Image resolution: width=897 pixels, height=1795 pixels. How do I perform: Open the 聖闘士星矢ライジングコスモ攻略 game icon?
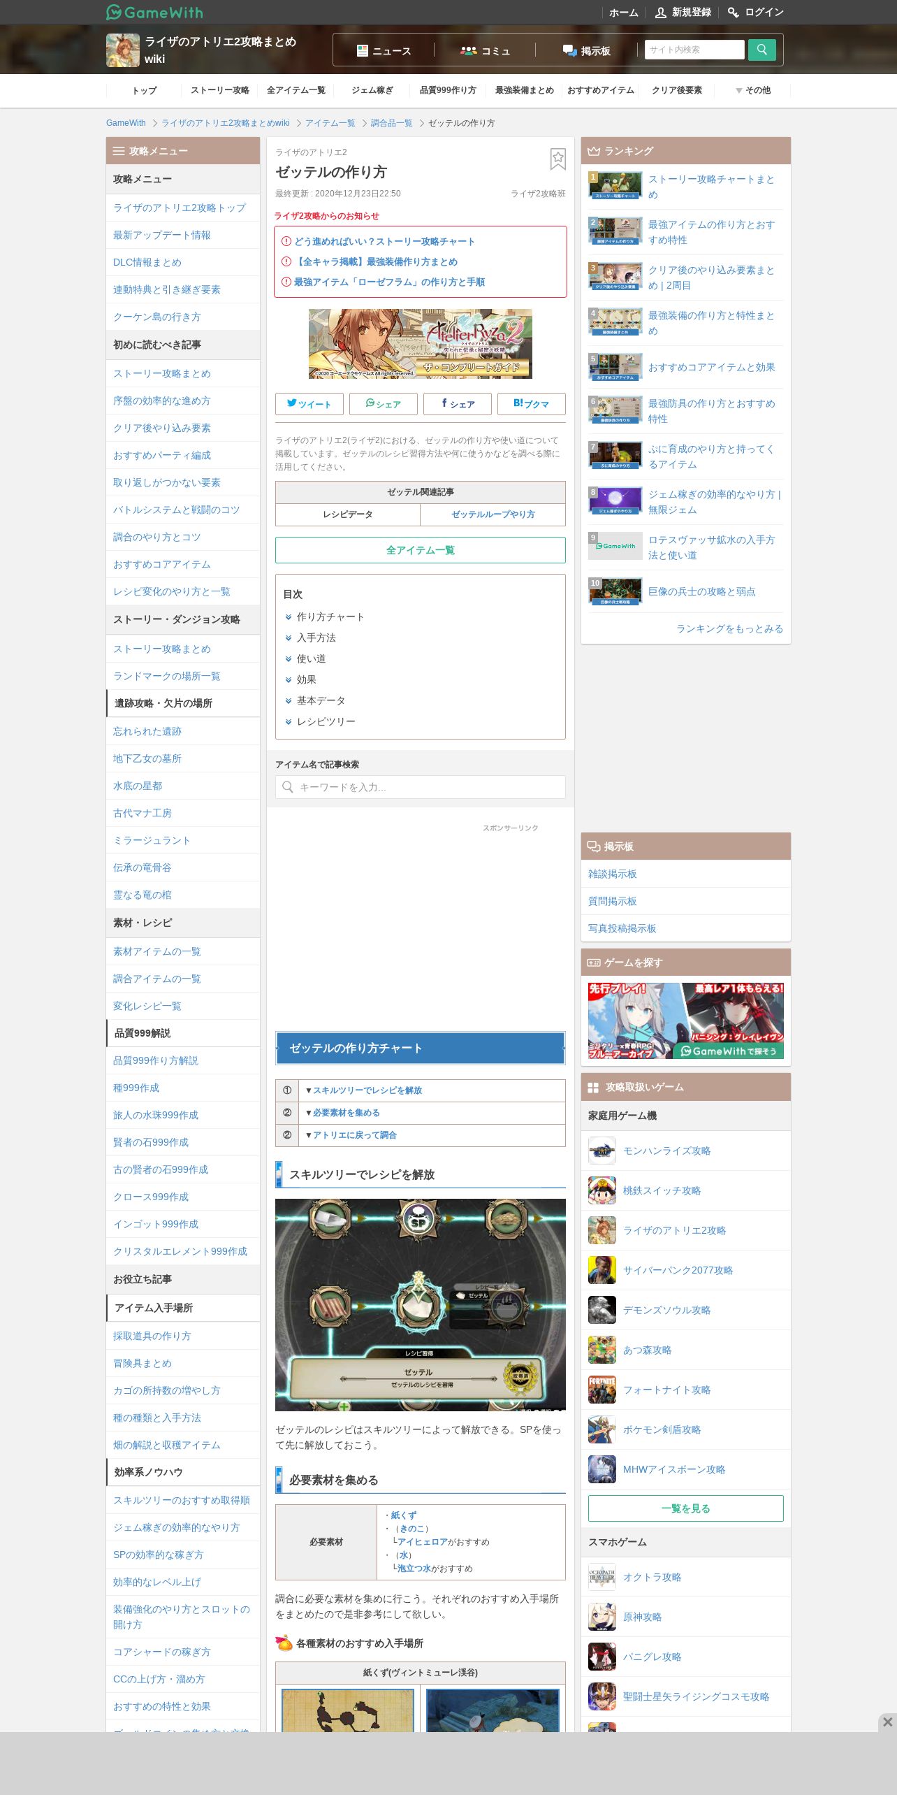pos(602,1696)
